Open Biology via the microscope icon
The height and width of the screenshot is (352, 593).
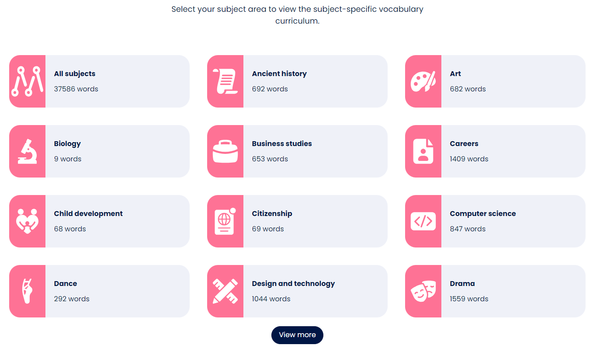point(27,151)
